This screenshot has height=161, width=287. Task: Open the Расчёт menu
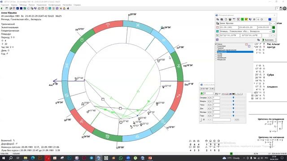(x=32, y=5)
